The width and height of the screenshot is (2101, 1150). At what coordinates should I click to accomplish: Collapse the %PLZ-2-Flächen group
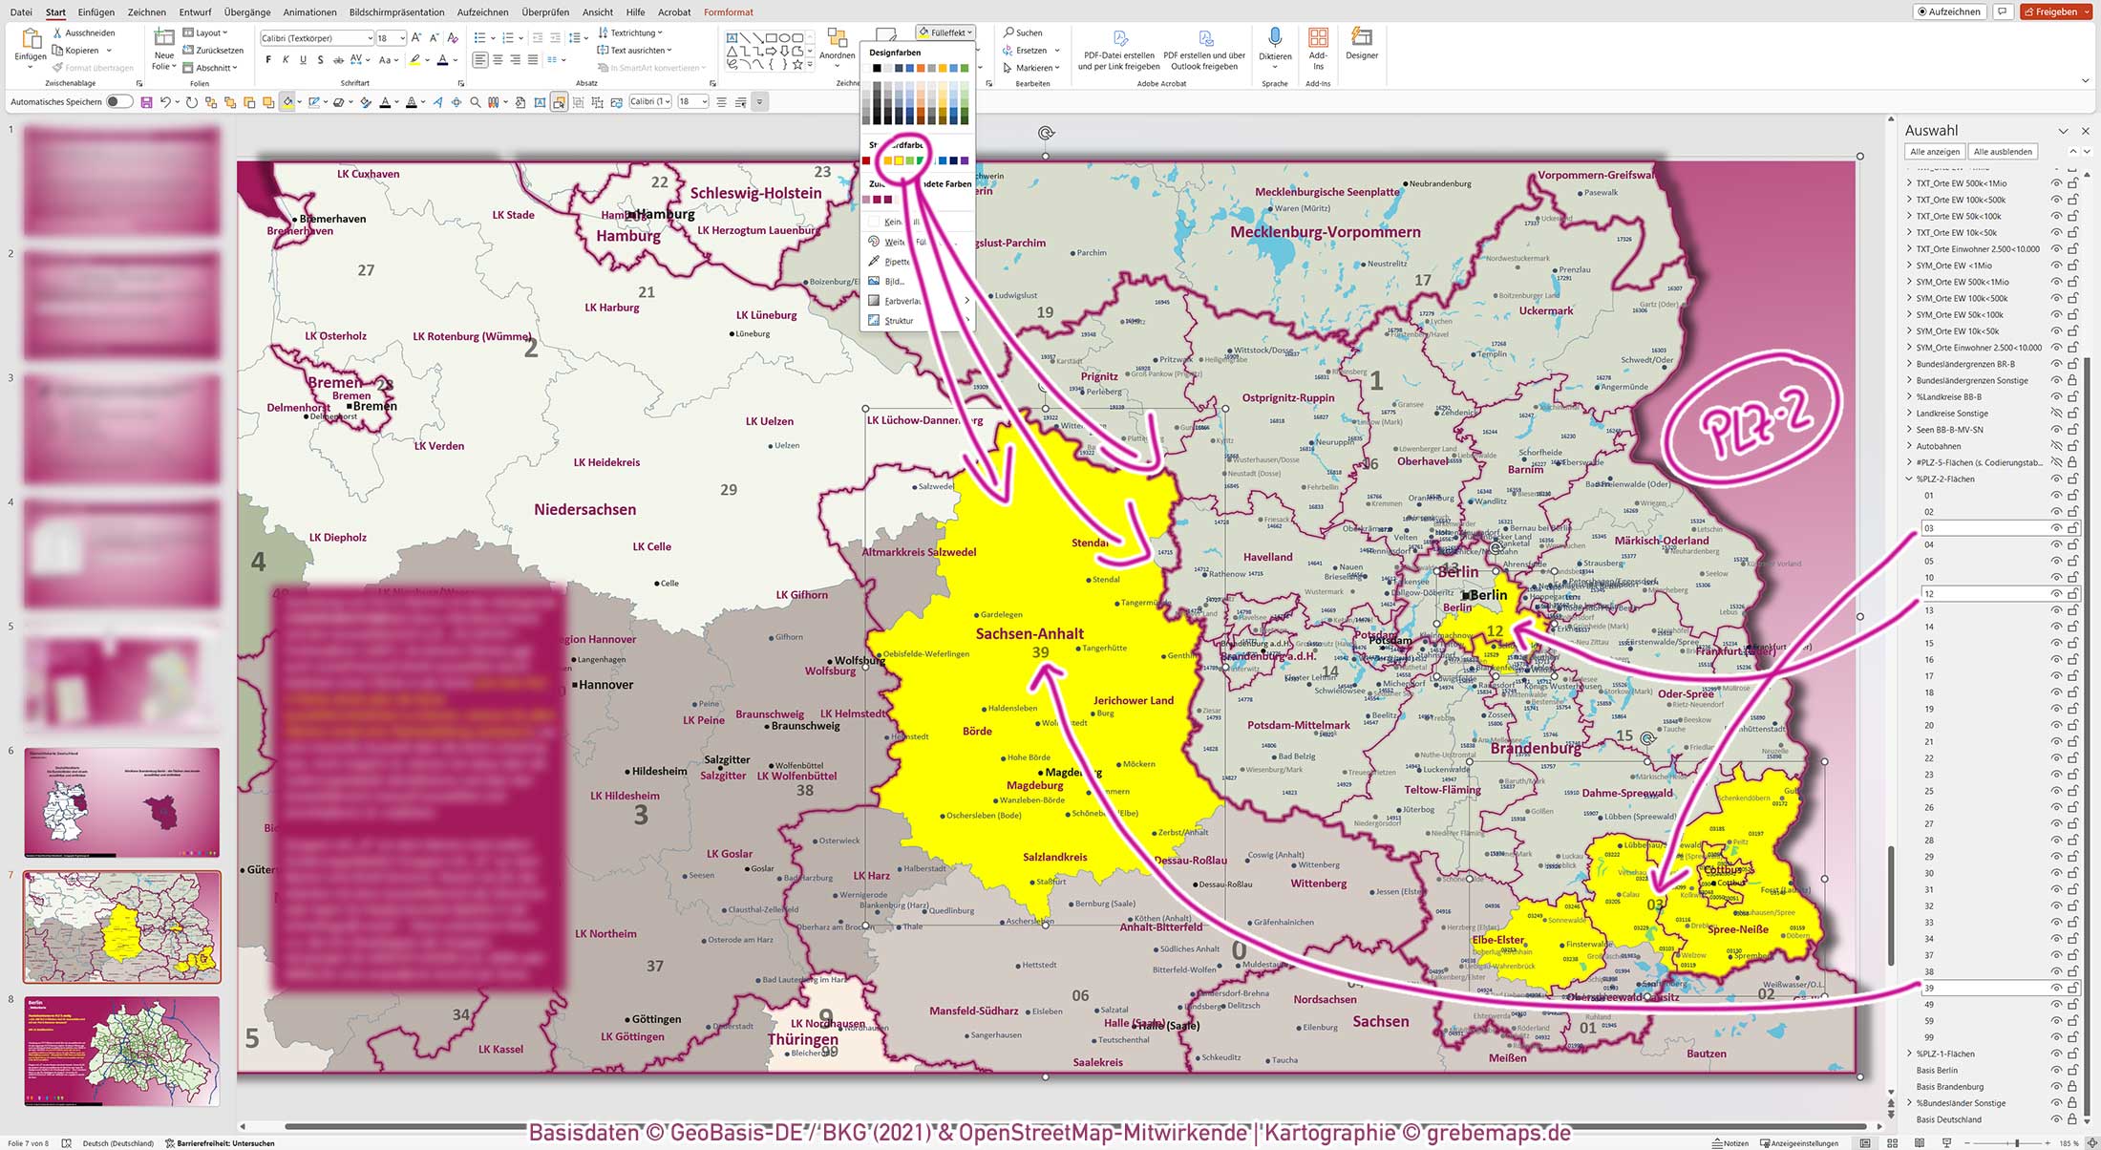(1908, 479)
